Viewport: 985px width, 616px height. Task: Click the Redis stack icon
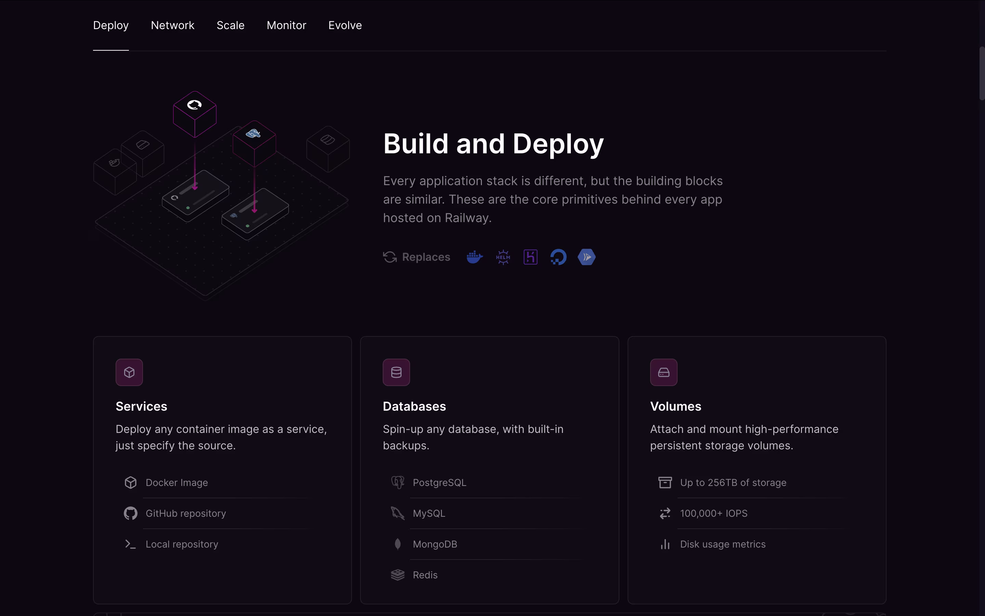pos(397,575)
